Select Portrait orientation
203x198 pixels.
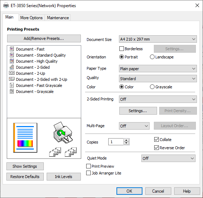121,57
